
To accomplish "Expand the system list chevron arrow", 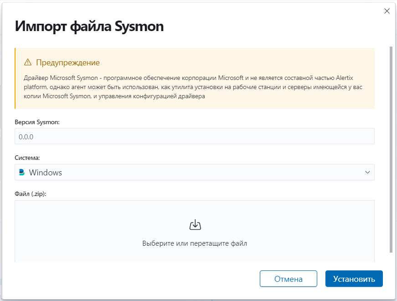I will [367, 172].
